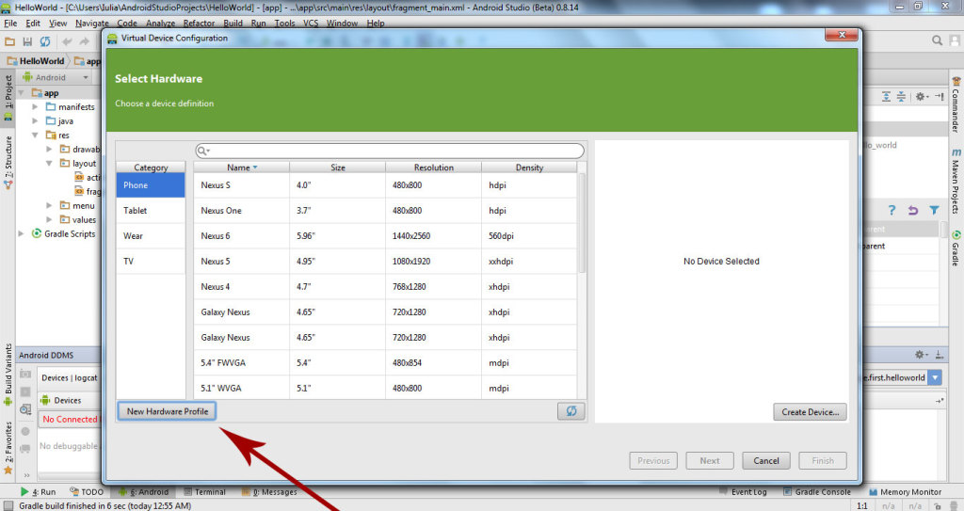Open the TODO tool window
The image size is (964, 511).
87,492
